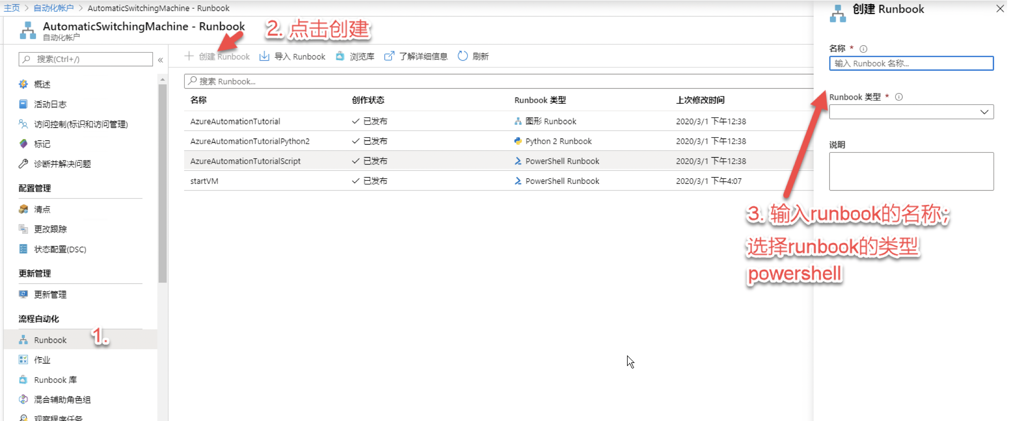The height and width of the screenshot is (421, 1009).
Task: Open AzureAutomationTutorialPython2 runbook
Action: pos(250,141)
